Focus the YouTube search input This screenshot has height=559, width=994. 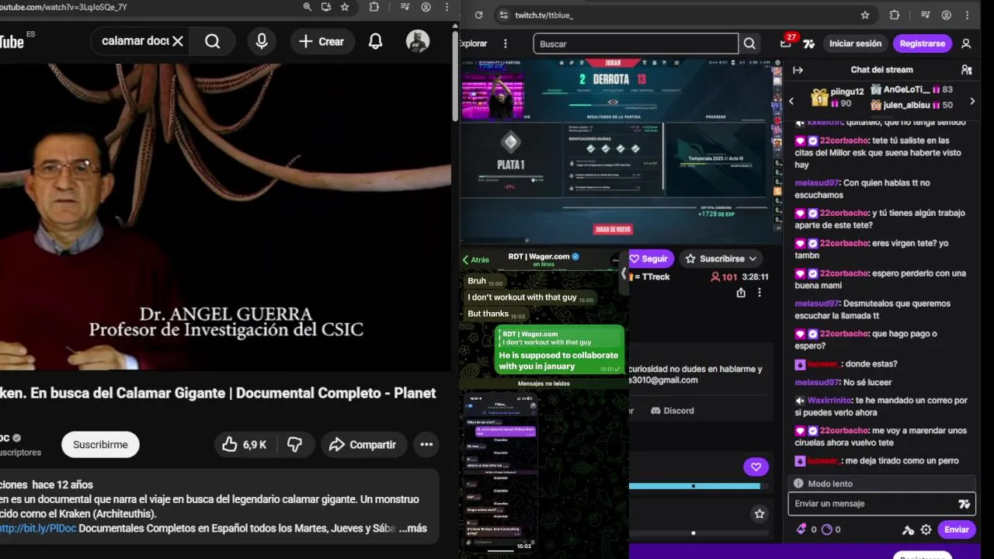(135, 41)
